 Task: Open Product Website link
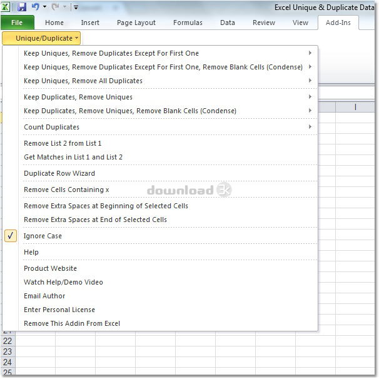[x=50, y=268]
